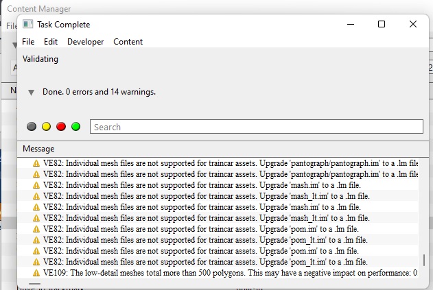Toggle the green circle filter
Screen dimensions: 433x290
tap(76, 127)
